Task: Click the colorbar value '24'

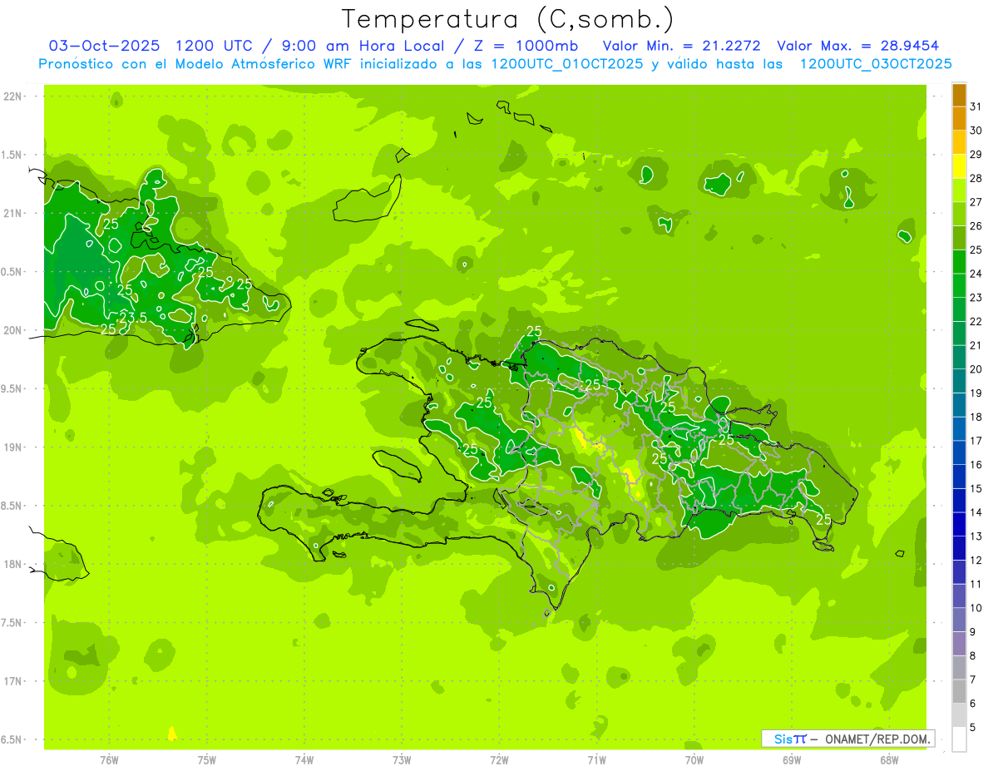Action: click(976, 274)
